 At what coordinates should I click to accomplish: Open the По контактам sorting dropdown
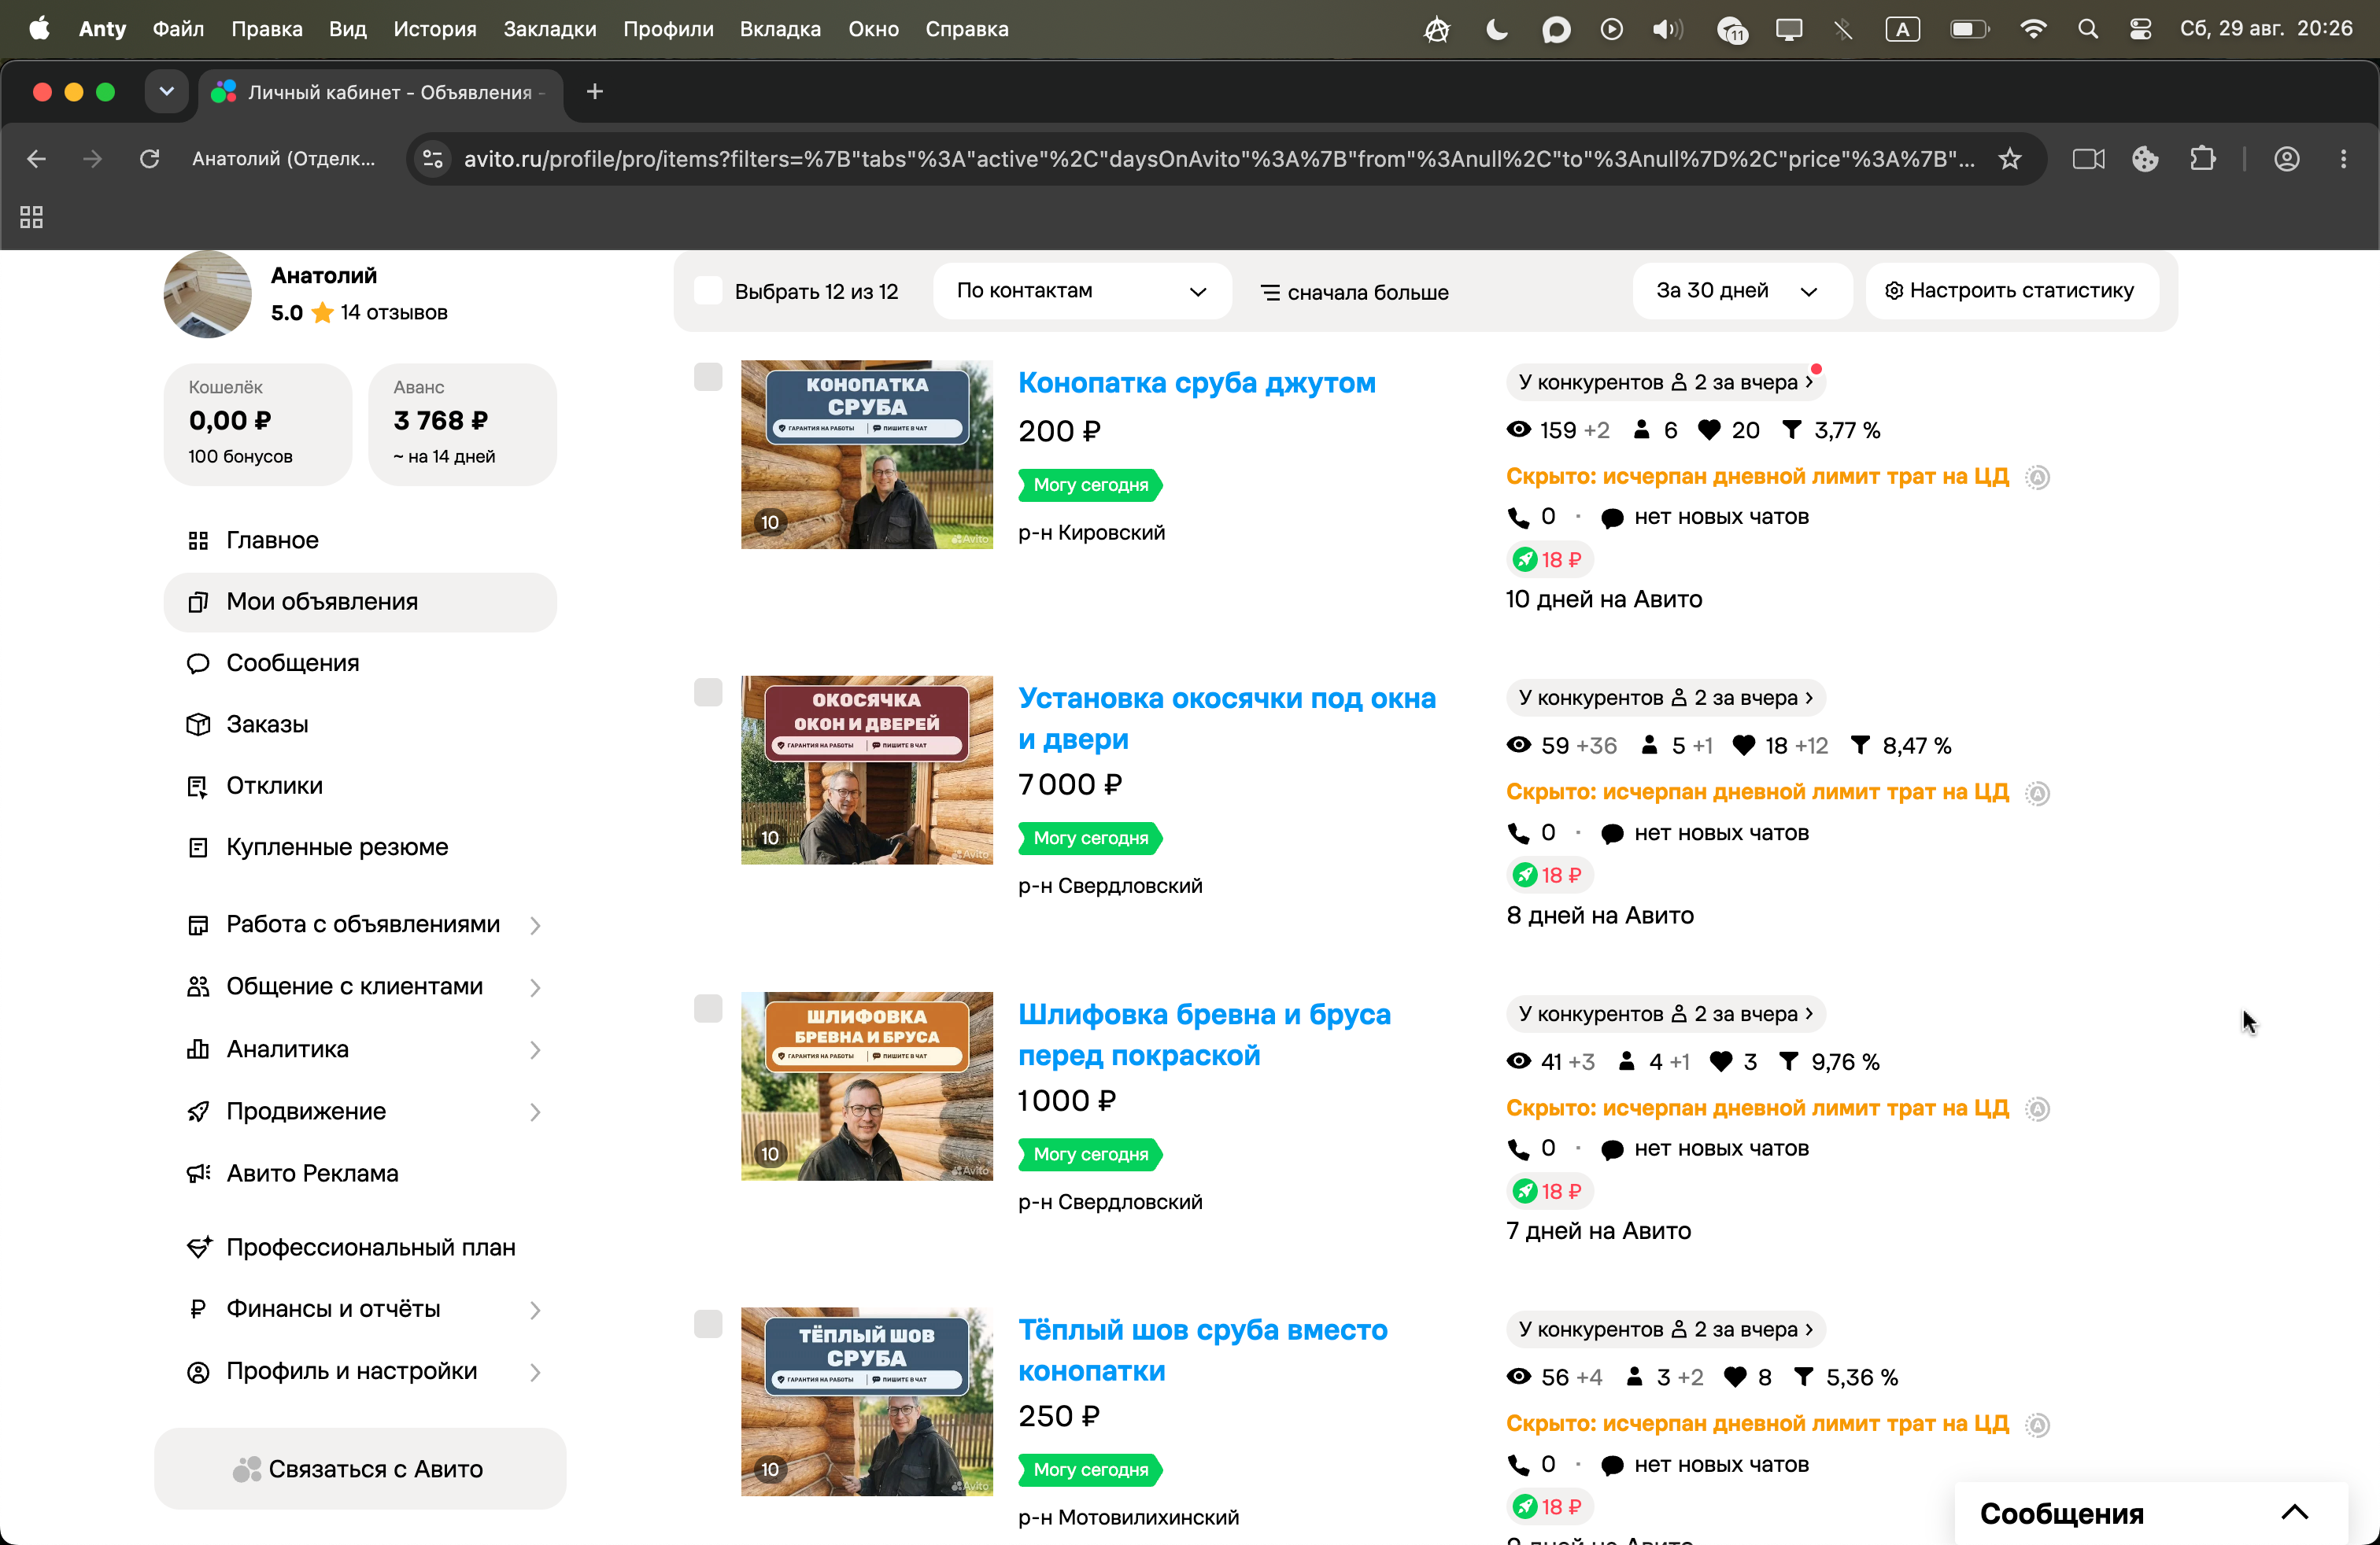[x=1082, y=291]
